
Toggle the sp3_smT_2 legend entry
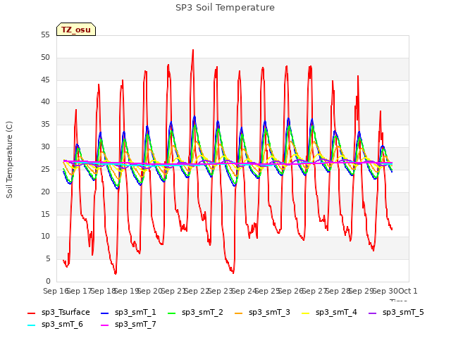(x=195, y=312)
